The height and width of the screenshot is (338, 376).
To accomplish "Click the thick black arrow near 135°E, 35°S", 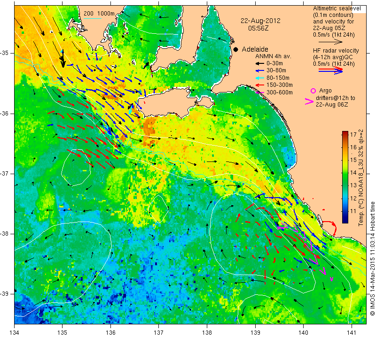I will coord(63,59).
